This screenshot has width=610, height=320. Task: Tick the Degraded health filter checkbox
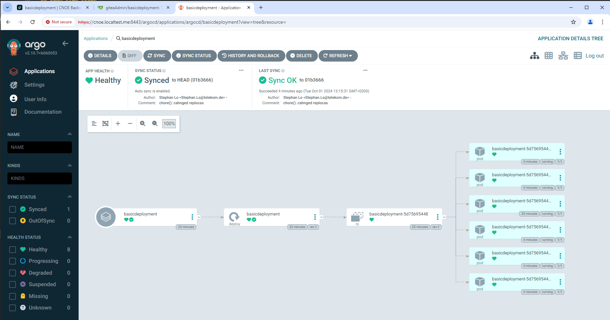click(x=13, y=273)
